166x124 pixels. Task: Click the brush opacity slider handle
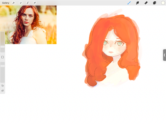(2, 66)
